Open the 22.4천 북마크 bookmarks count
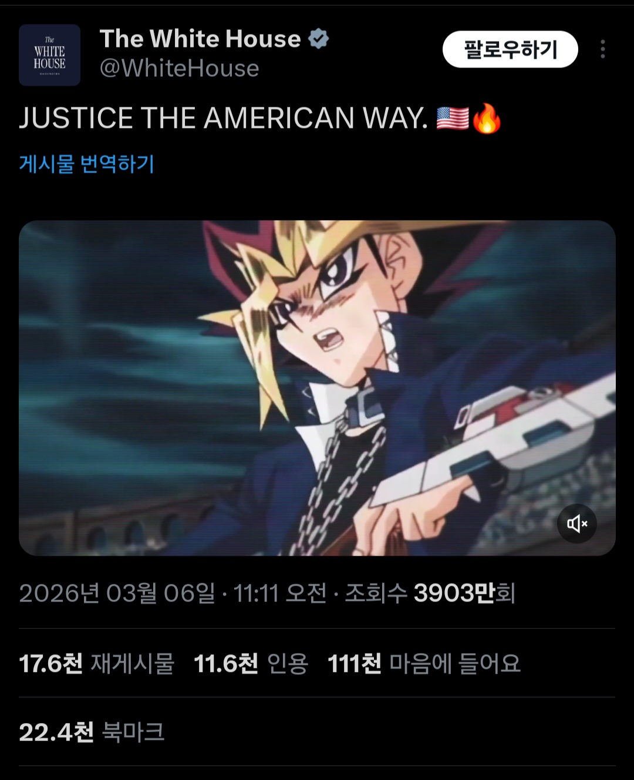This screenshot has height=780, width=634. (x=92, y=732)
